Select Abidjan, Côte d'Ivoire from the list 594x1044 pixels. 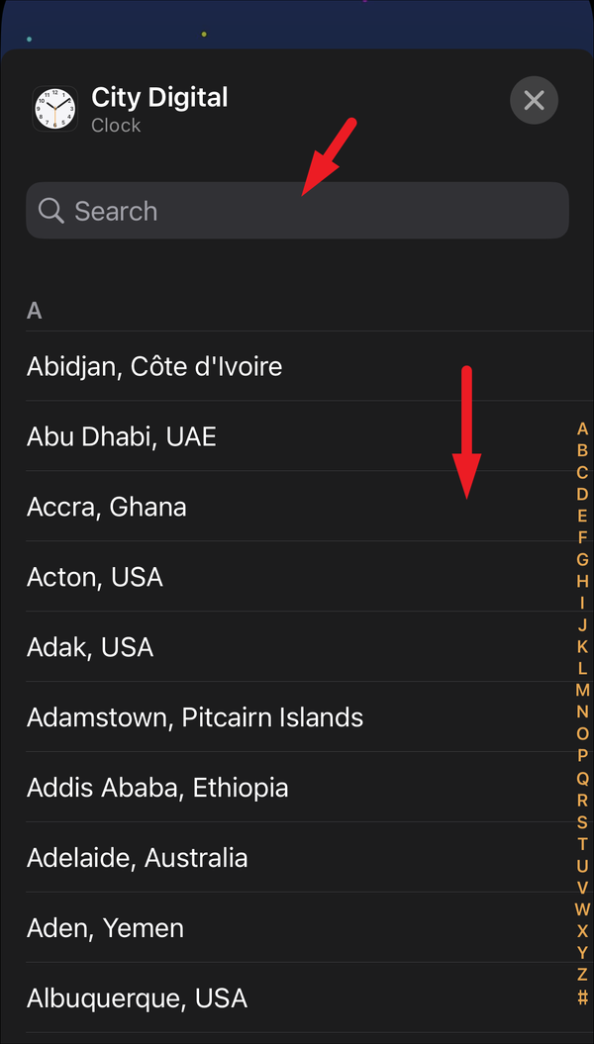[x=154, y=366]
